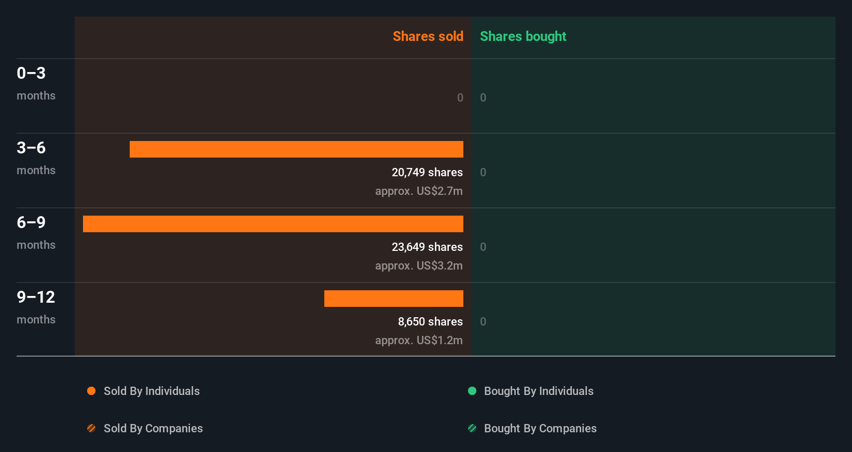The height and width of the screenshot is (452, 852).
Task: Click the Shares bought column header
Action: [x=523, y=36]
